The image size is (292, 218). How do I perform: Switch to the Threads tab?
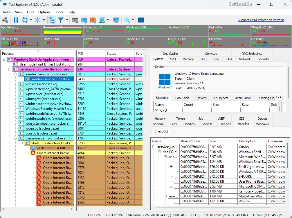coord(225,124)
